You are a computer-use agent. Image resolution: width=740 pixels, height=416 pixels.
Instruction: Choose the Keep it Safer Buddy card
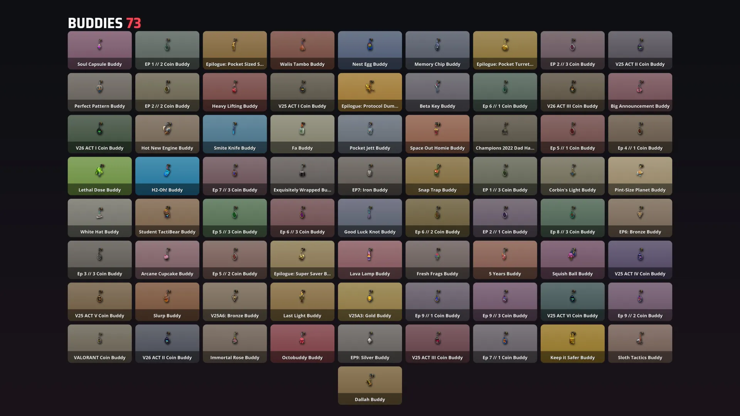point(572,344)
